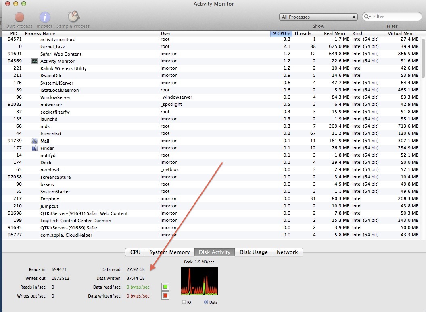Select the Mail process icon
The image size is (426, 312).
click(x=35, y=141)
